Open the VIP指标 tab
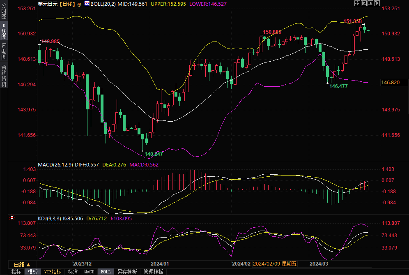 tap(53, 272)
